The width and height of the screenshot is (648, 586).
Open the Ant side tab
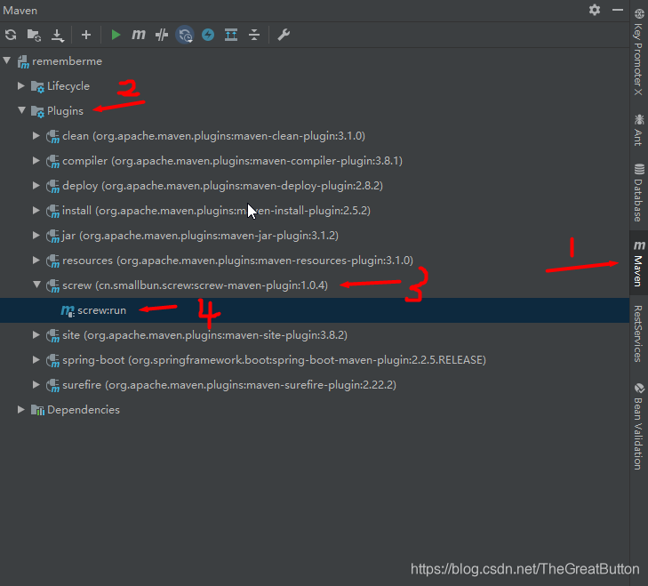pyautogui.click(x=639, y=130)
